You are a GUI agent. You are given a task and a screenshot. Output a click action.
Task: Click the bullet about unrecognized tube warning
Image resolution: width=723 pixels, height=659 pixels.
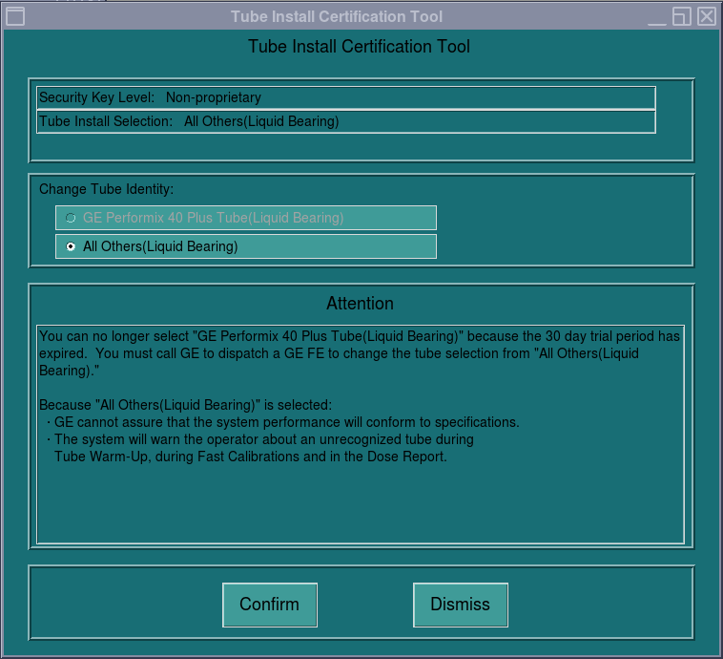click(262, 448)
